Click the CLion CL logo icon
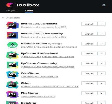The height and width of the screenshot is (104, 112). [13, 85]
